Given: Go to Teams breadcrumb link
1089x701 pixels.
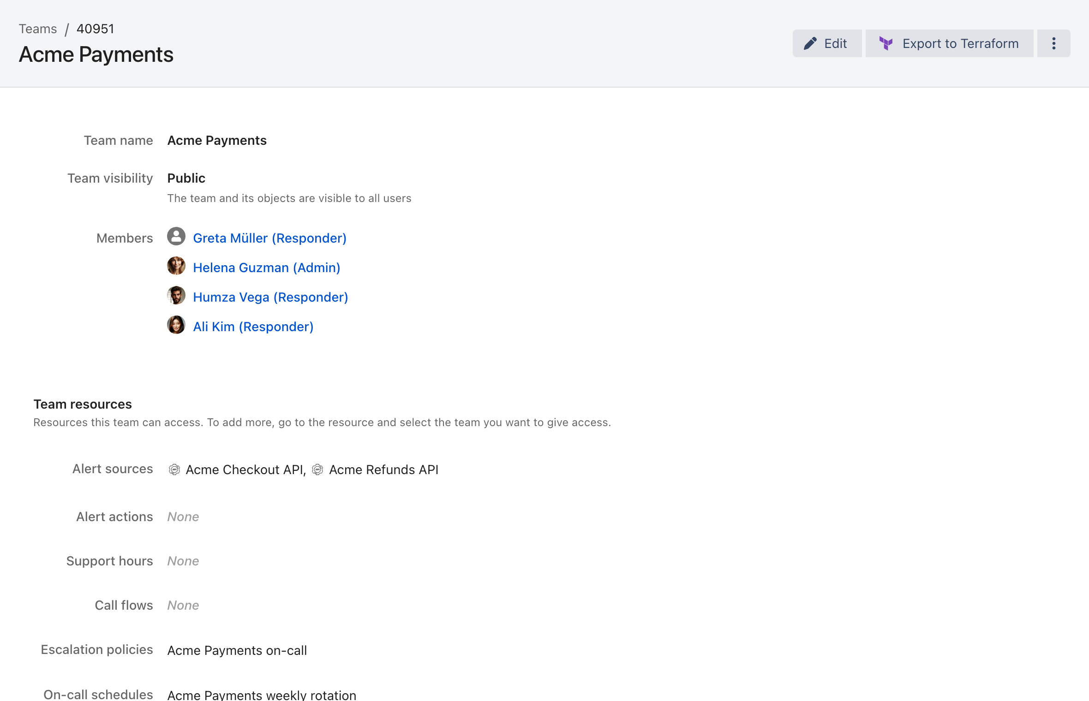Looking at the screenshot, I should pos(38,29).
